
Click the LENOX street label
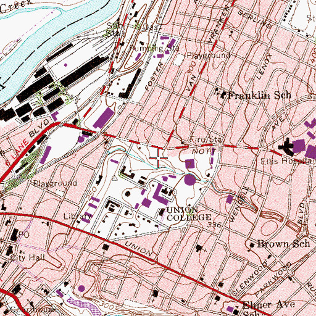click(x=265, y=66)
